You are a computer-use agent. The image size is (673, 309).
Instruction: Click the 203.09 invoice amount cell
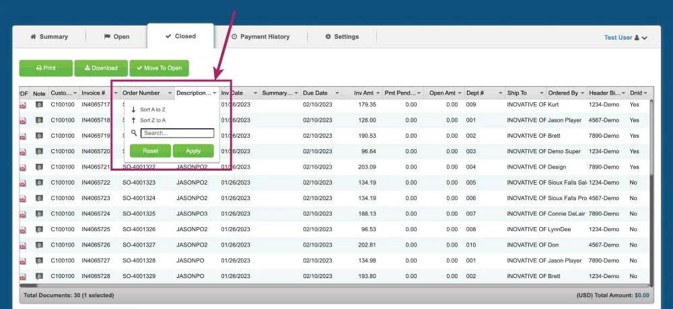click(367, 167)
